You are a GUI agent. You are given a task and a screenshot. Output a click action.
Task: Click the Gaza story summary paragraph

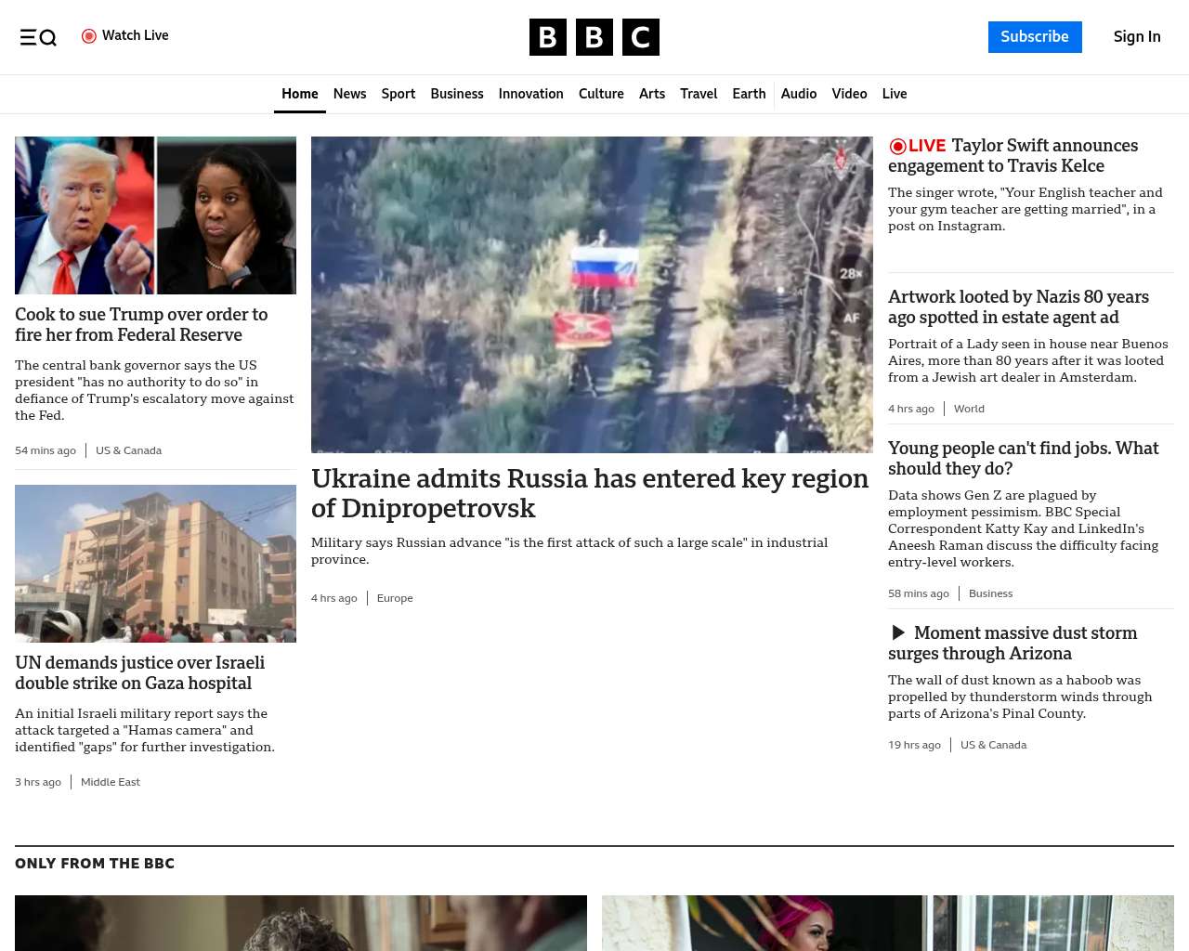tap(145, 730)
